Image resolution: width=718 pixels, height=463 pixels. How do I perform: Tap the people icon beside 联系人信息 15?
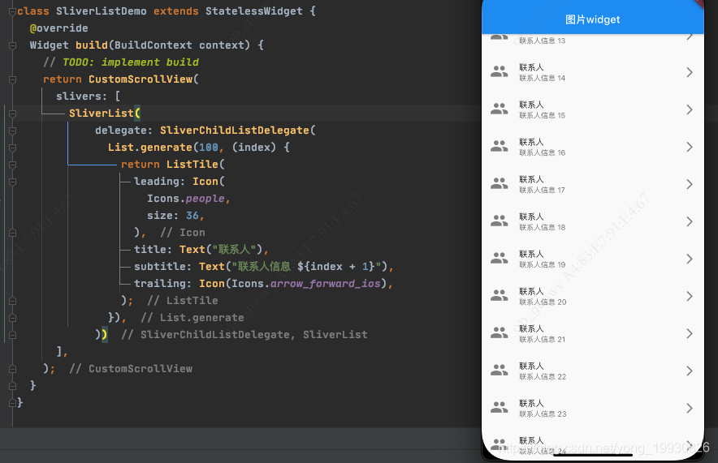tap(500, 109)
